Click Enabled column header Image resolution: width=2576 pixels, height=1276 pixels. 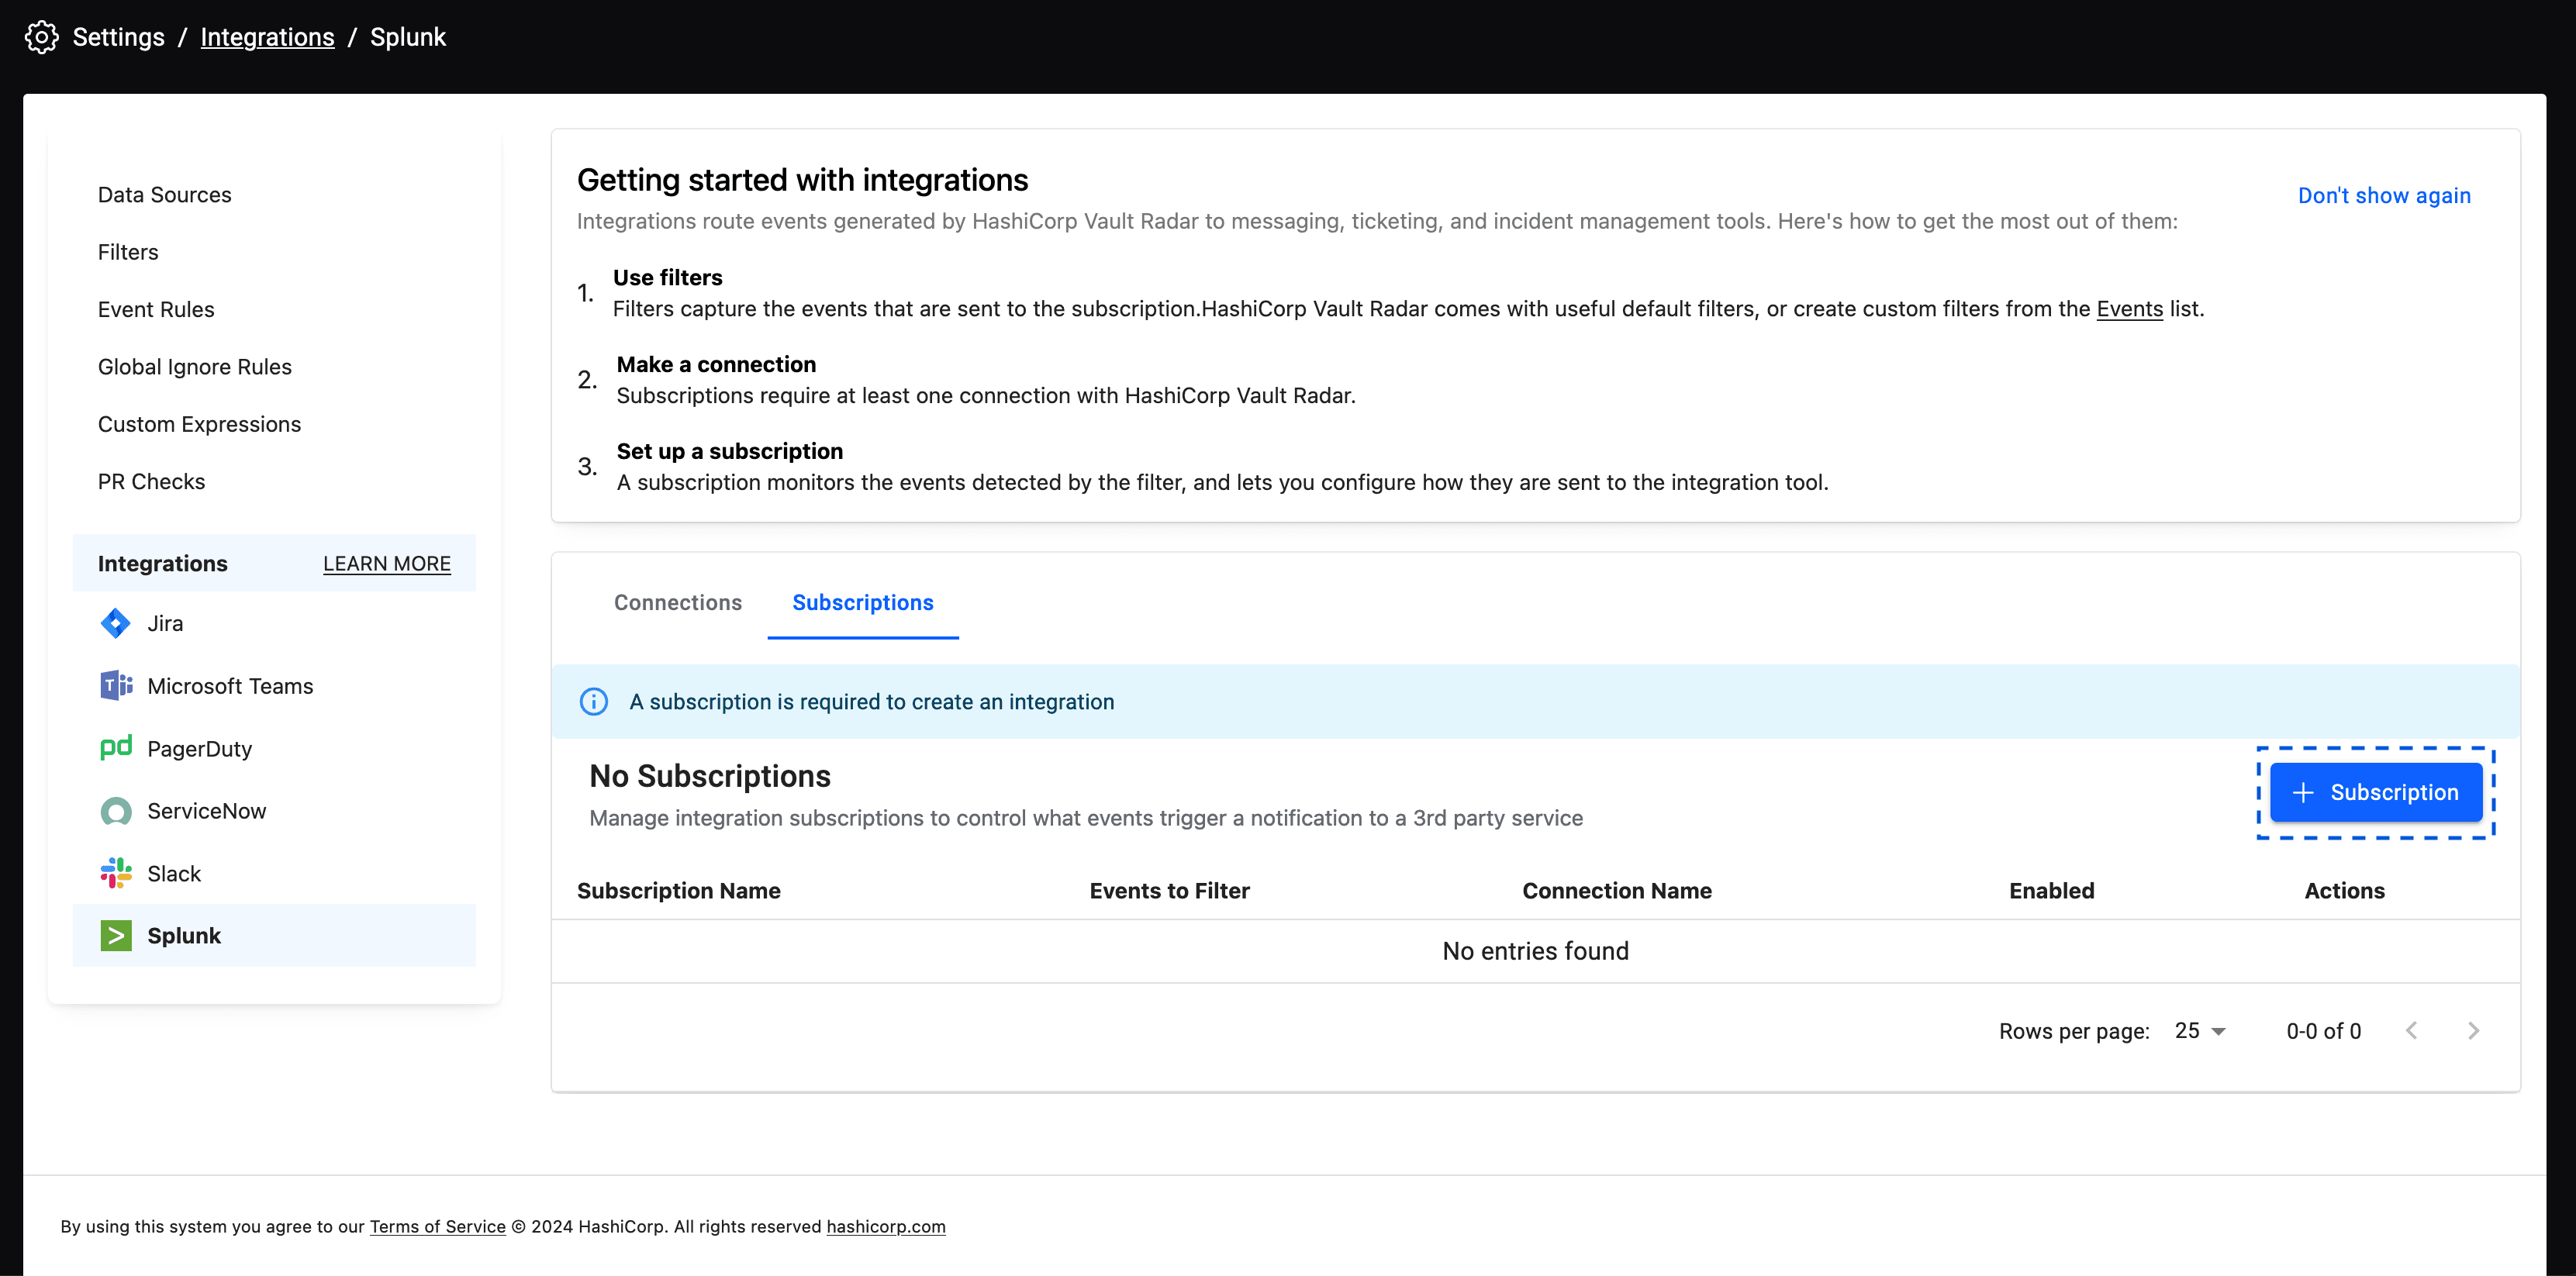click(2052, 891)
